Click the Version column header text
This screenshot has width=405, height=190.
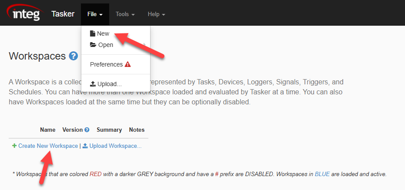pos(72,130)
